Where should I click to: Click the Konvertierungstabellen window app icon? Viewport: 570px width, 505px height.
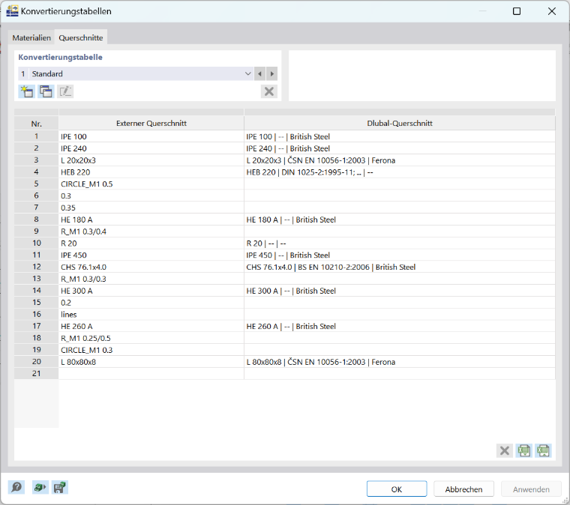(x=12, y=11)
